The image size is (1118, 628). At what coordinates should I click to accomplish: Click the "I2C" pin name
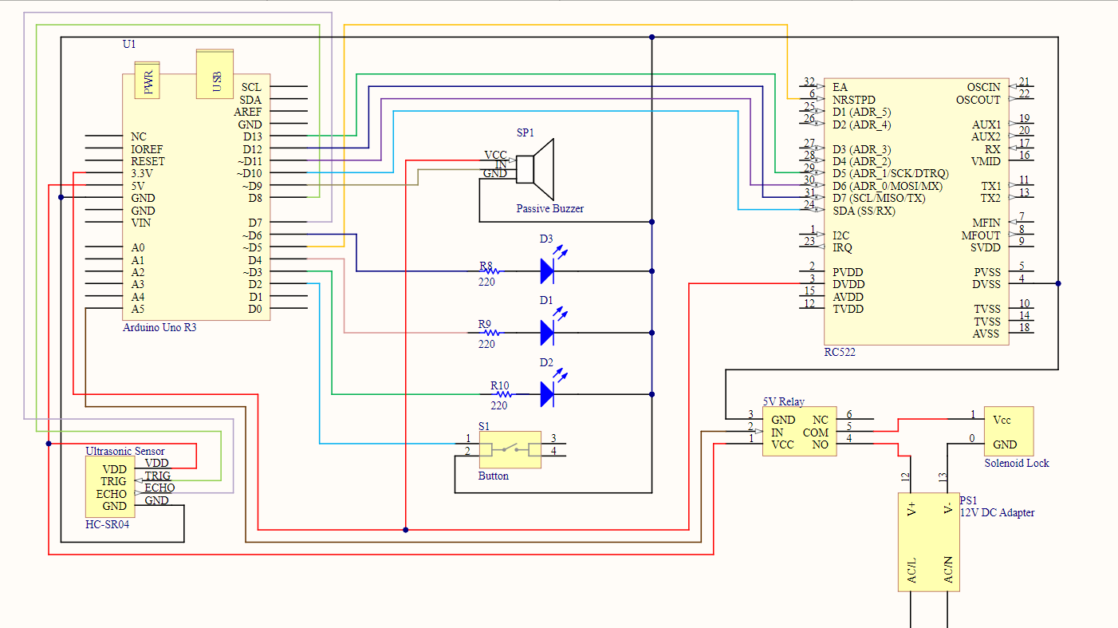[x=841, y=235]
